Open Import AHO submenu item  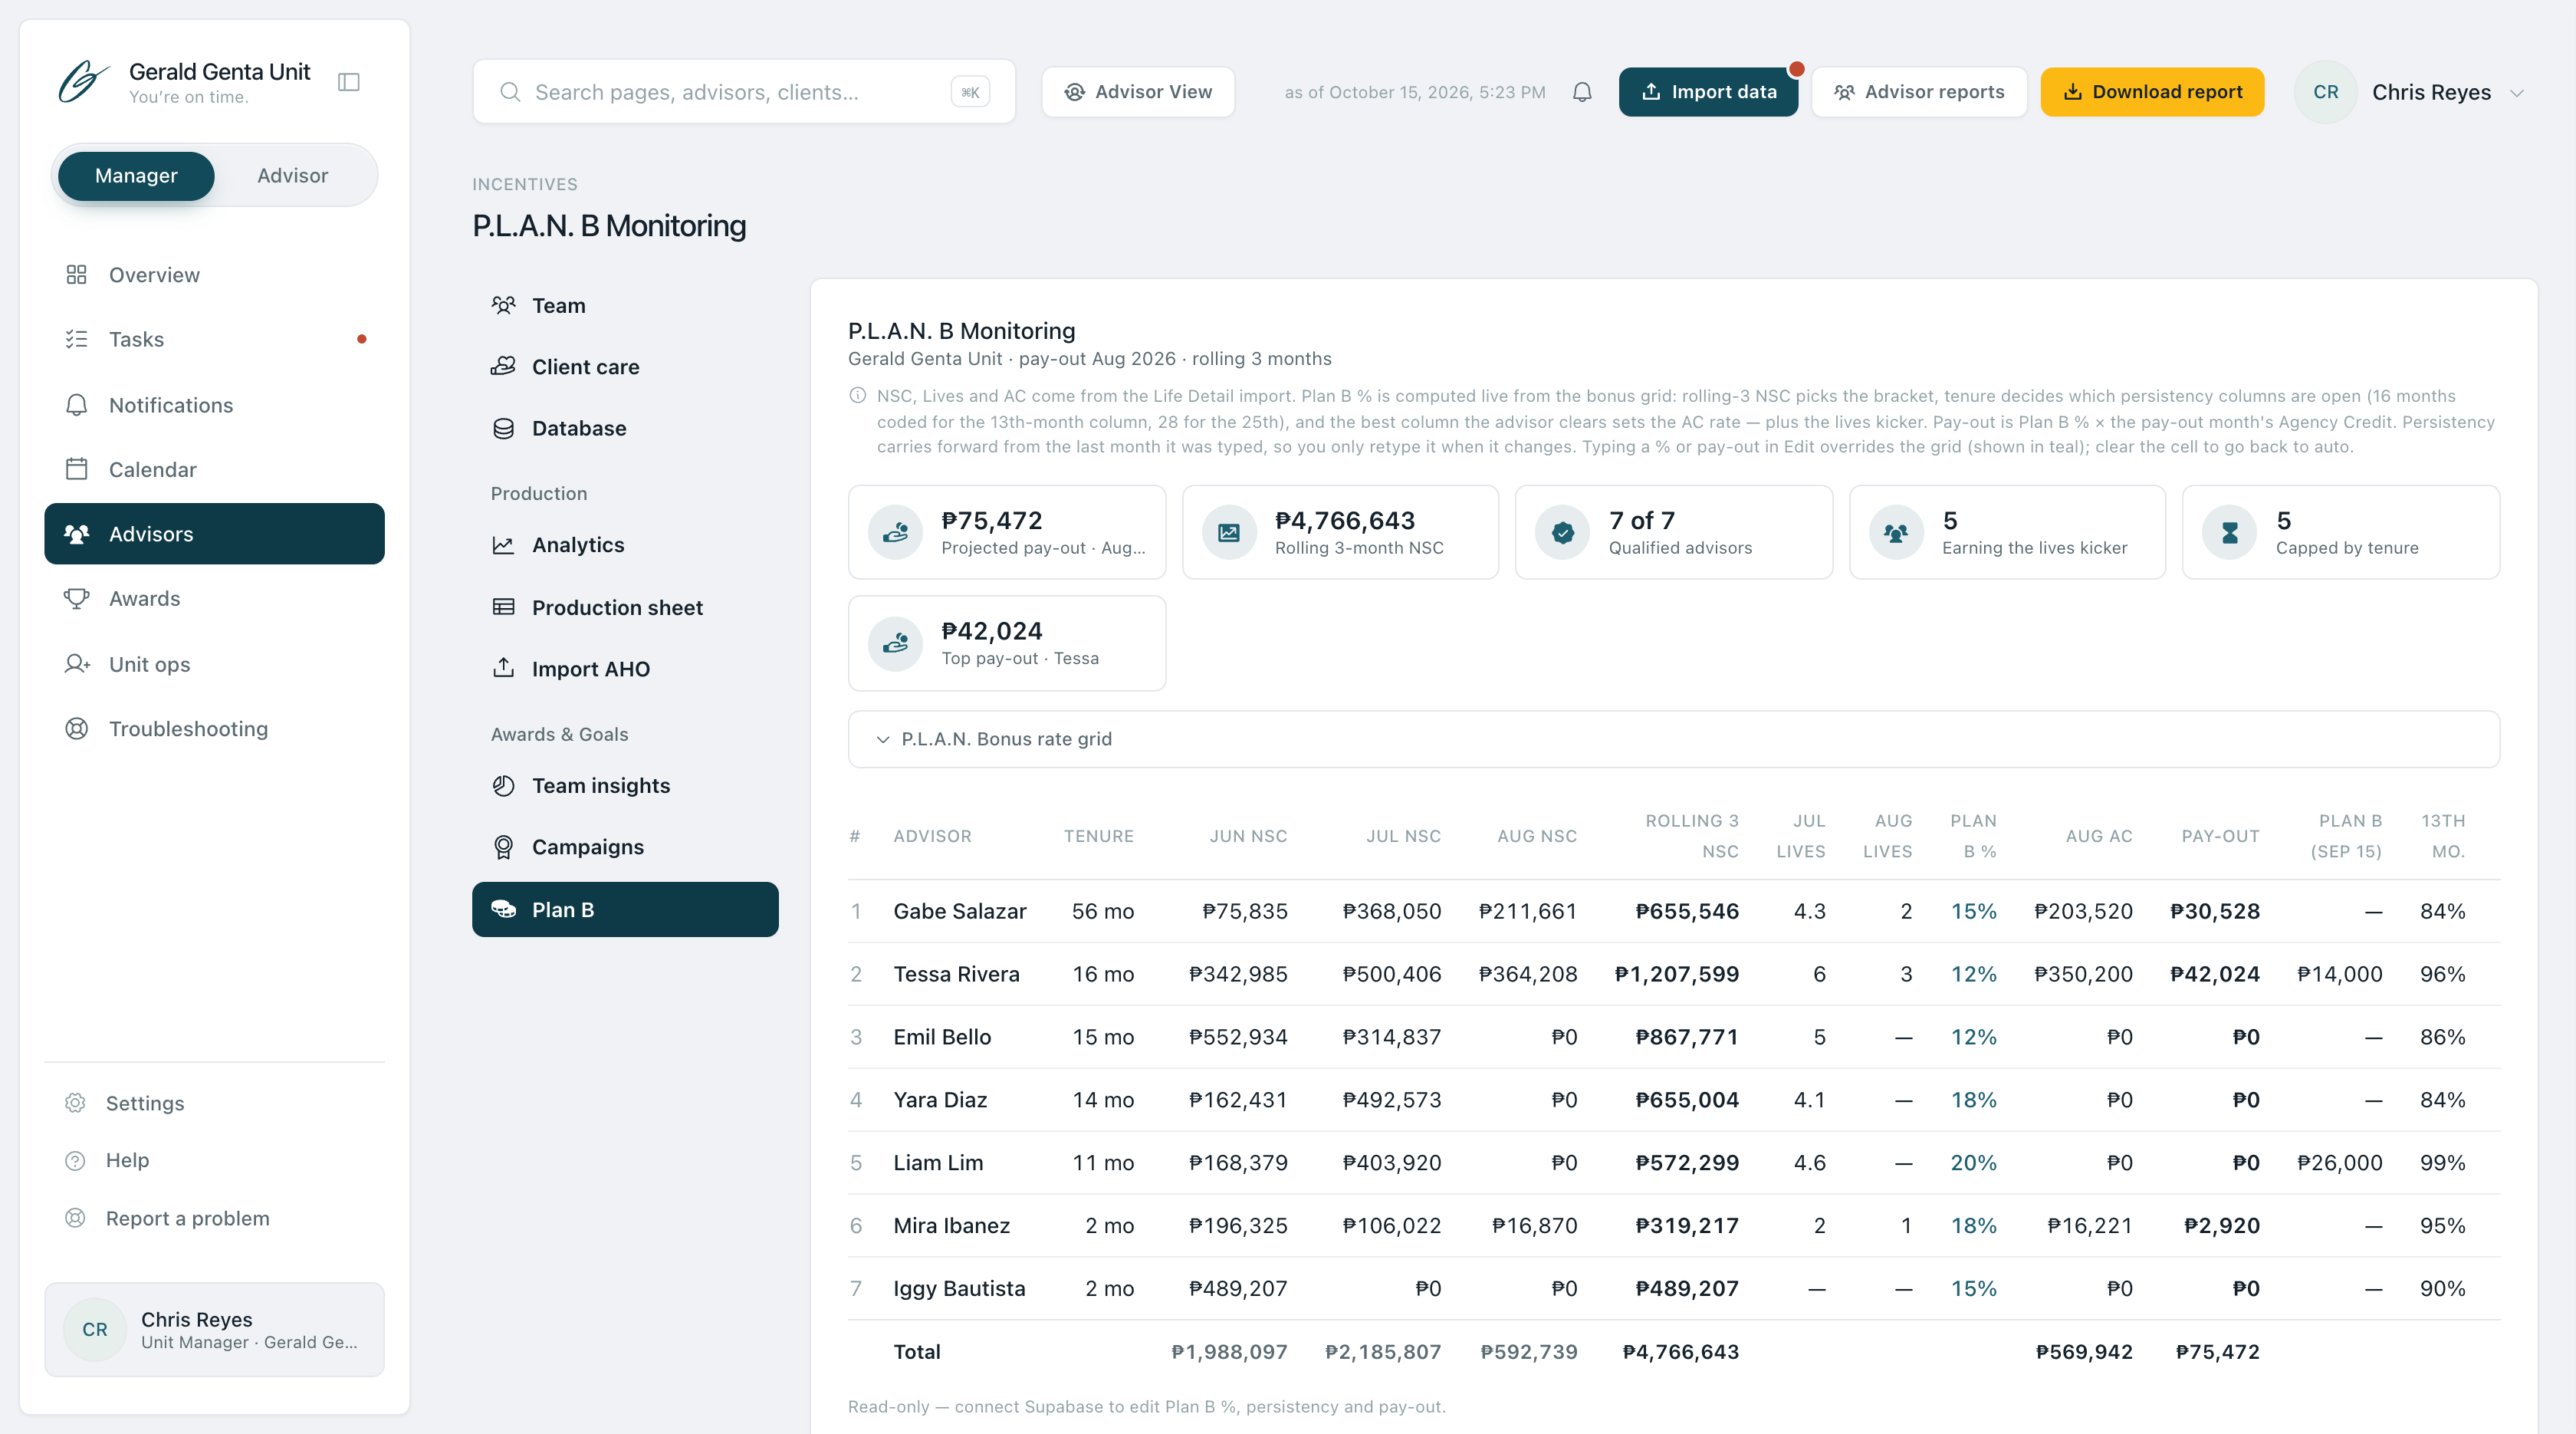(x=625, y=669)
